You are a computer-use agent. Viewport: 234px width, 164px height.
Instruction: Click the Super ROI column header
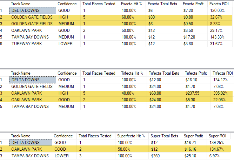[x=218, y=136]
